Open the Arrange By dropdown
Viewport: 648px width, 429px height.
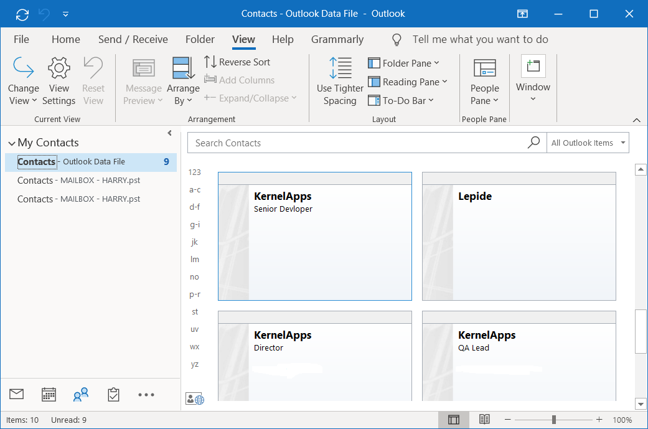tap(183, 82)
